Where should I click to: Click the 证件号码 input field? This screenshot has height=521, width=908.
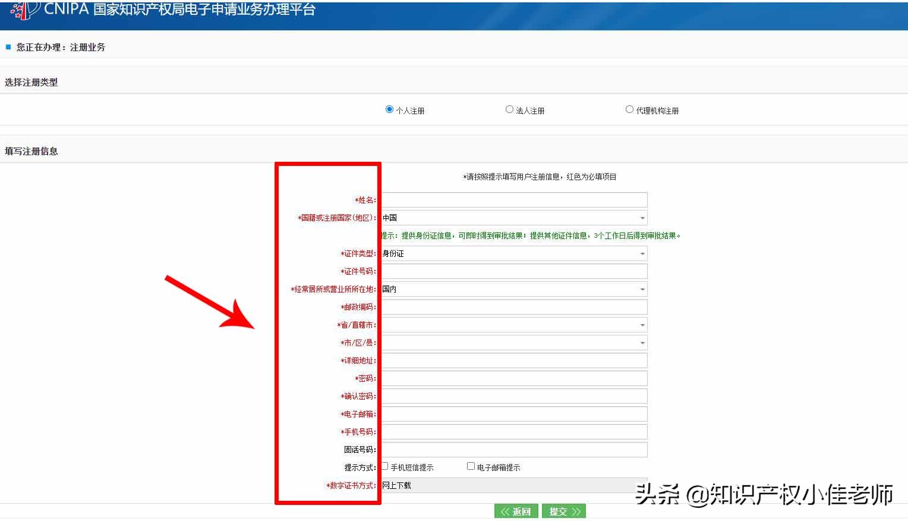click(514, 271)
